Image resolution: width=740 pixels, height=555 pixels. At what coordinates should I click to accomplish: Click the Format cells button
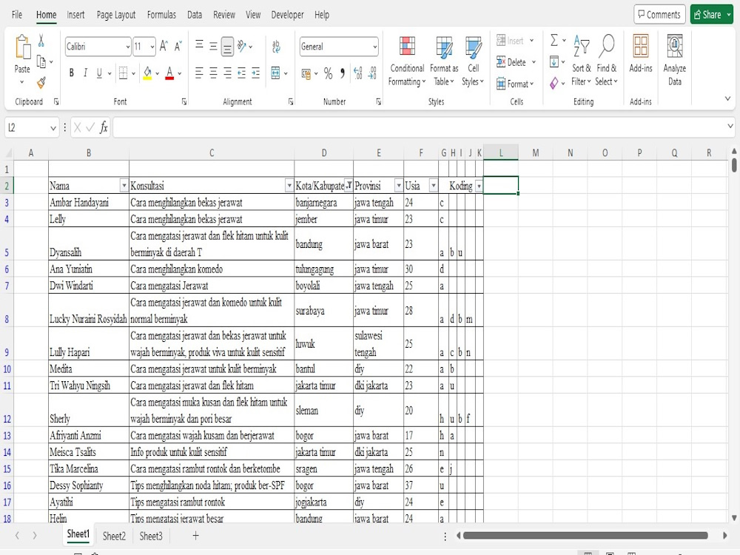(514, 84)
